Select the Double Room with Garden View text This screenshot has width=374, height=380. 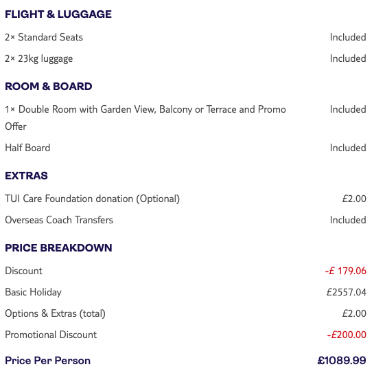tap(145, 118)
